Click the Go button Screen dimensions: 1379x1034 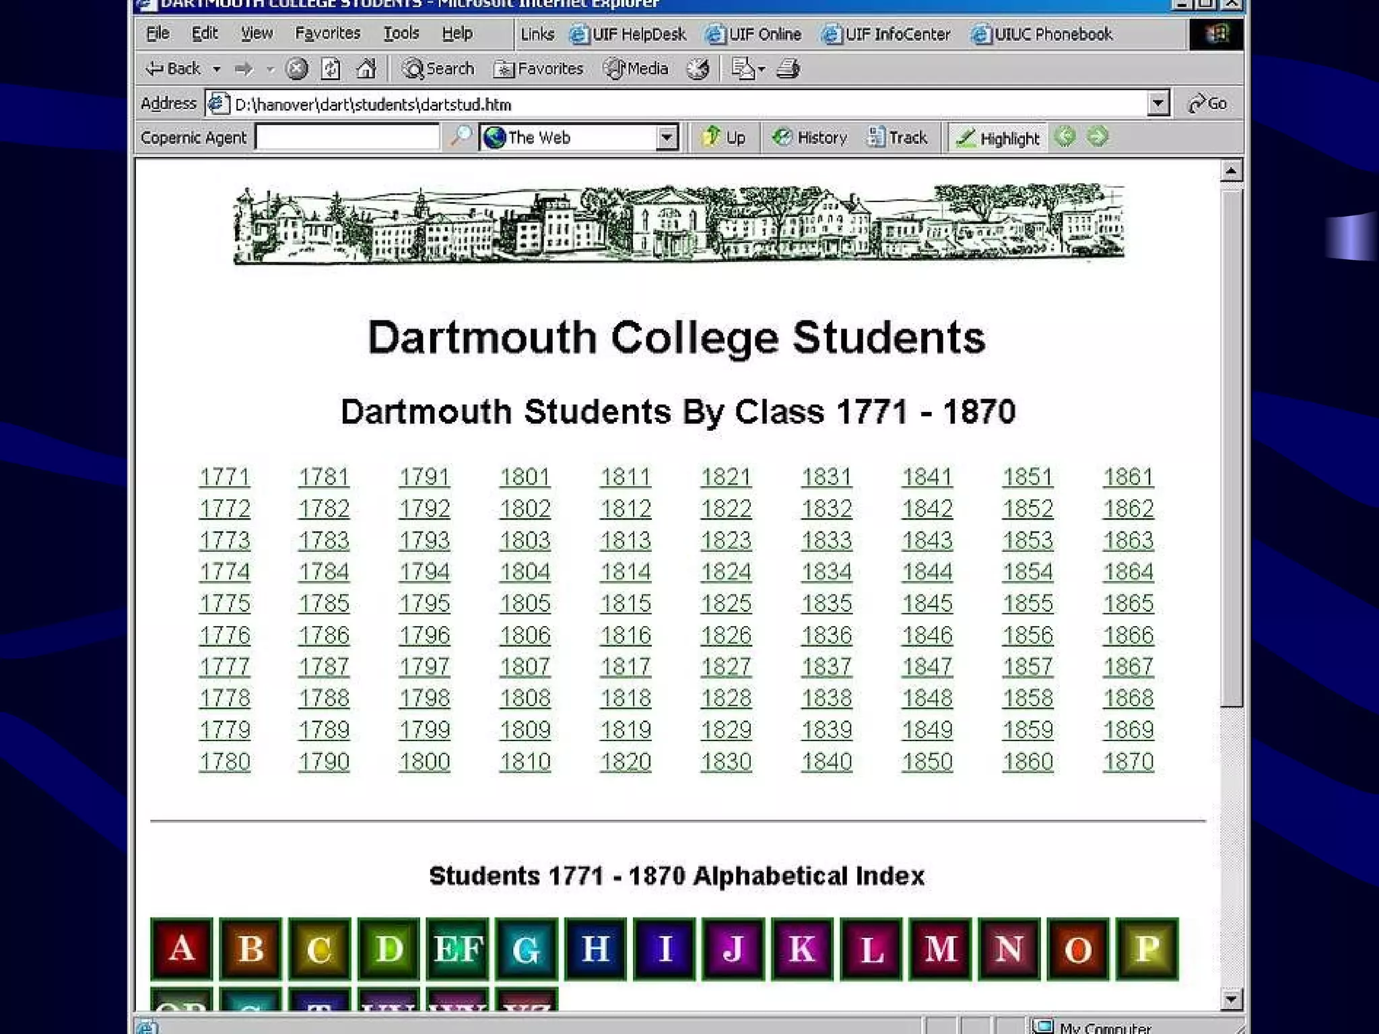[x=1208, y=104]
